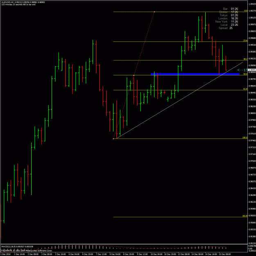Click the MetaQuotes Software Corp. copyright text

[27, 251]
